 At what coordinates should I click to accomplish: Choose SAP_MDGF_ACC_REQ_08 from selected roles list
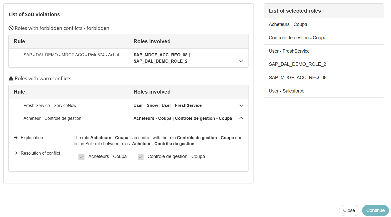click(x=298, y=78)
